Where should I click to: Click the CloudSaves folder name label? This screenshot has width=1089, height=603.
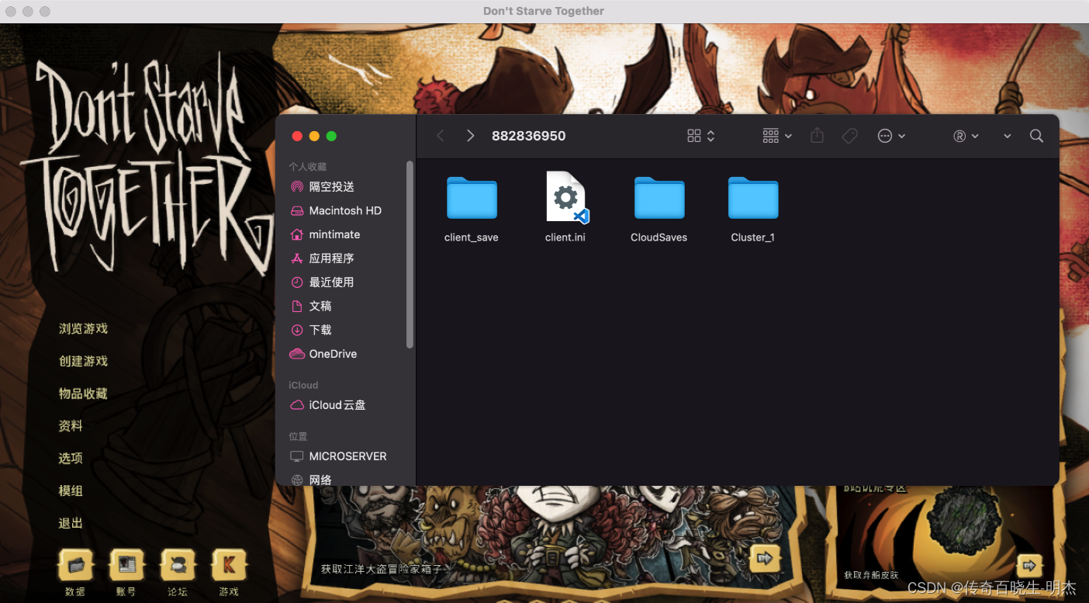(659, 237)
